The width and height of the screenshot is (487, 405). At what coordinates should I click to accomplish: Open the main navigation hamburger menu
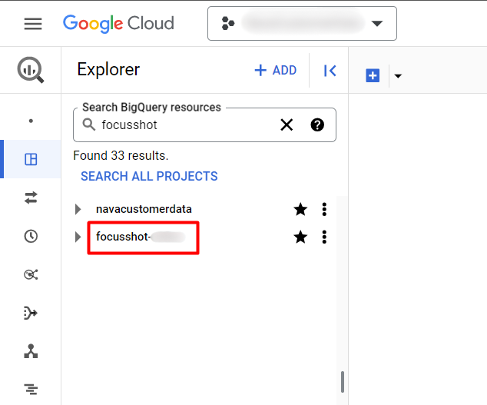(x=33, y=24)
